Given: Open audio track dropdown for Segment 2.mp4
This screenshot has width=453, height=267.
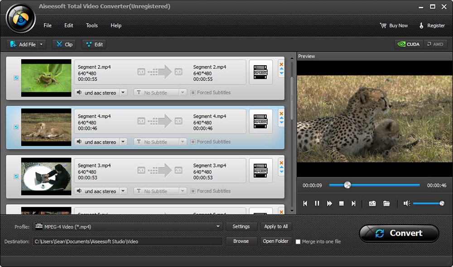Looking at the screenshot, I should click(123, 93).
